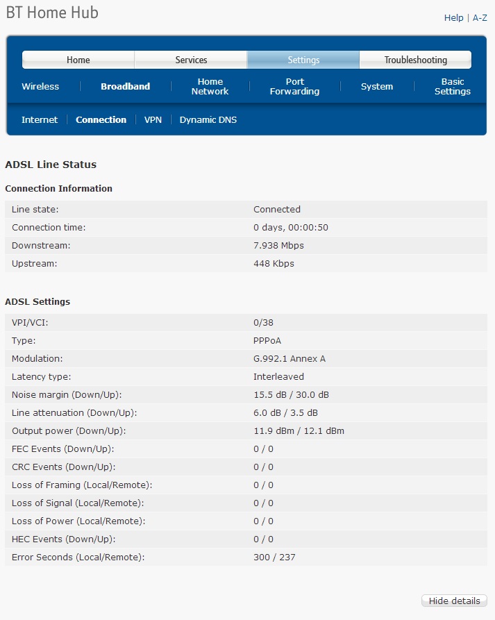Image resolution: width=495 pixels, height=620 pixels.
Task: Select downstream value 7.938 Mbps
Action: (278, 245)
